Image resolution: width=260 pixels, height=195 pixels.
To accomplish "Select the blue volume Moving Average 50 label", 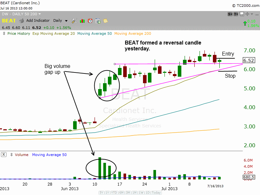I will pyautogui.click(x=49, y=155).
